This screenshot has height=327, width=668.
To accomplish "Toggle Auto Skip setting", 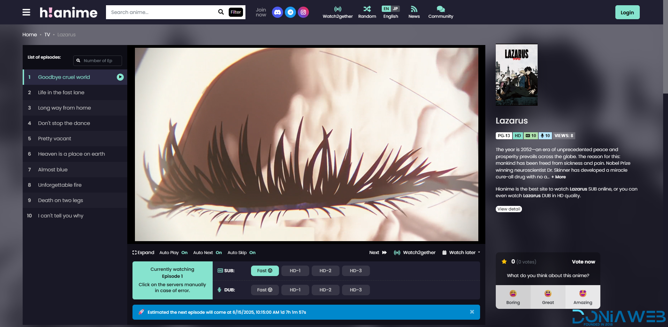I will (x=241, y=252).
